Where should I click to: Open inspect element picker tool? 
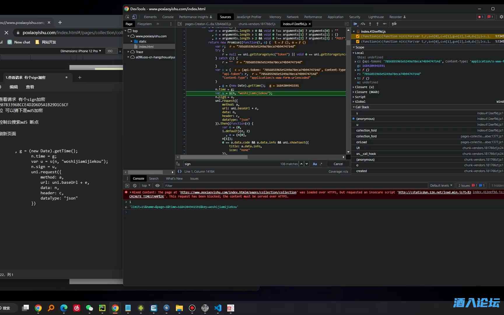127,17
